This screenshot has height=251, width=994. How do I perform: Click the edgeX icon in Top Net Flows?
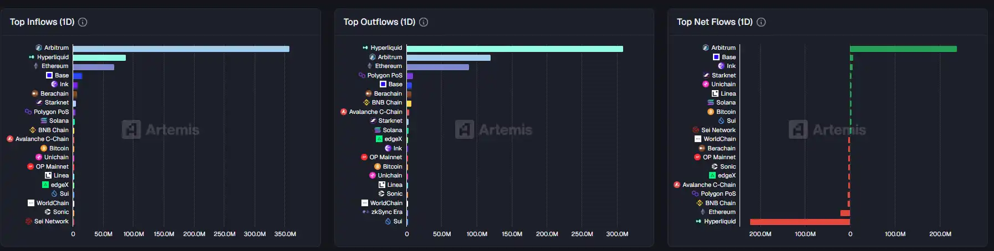tap(712, 175)
